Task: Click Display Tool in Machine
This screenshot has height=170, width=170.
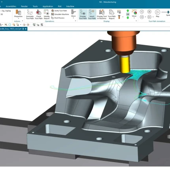Action: (102, 14)
